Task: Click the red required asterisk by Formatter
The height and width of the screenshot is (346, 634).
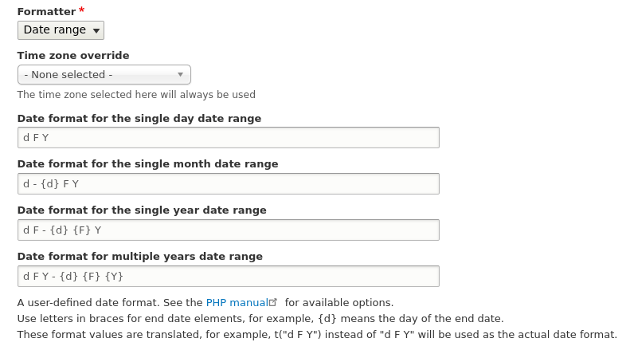Action: coord(81,10)
